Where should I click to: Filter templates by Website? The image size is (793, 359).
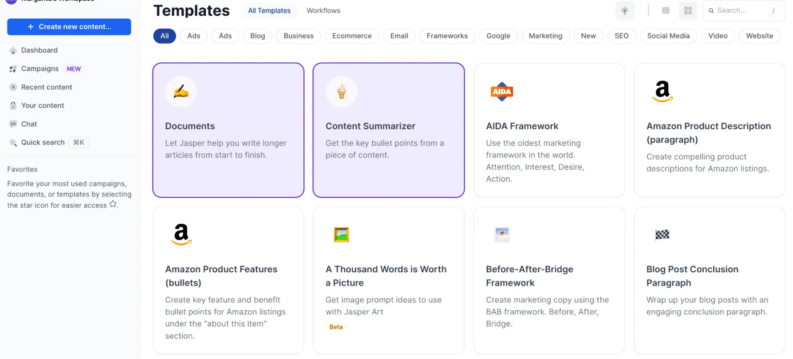[x=760, y=36]
